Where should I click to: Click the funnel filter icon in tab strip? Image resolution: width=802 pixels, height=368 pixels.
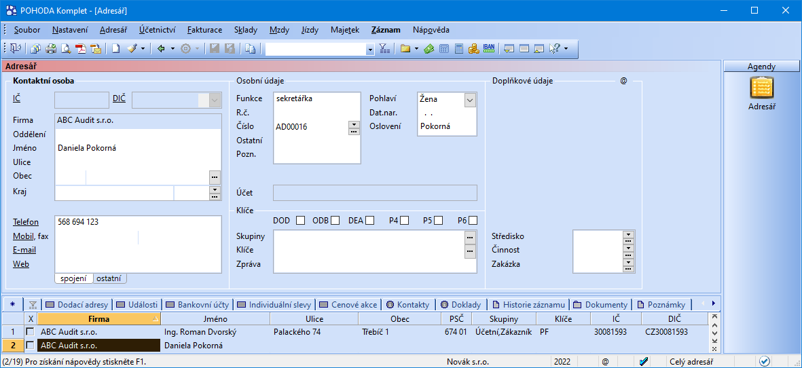[33, 305]
